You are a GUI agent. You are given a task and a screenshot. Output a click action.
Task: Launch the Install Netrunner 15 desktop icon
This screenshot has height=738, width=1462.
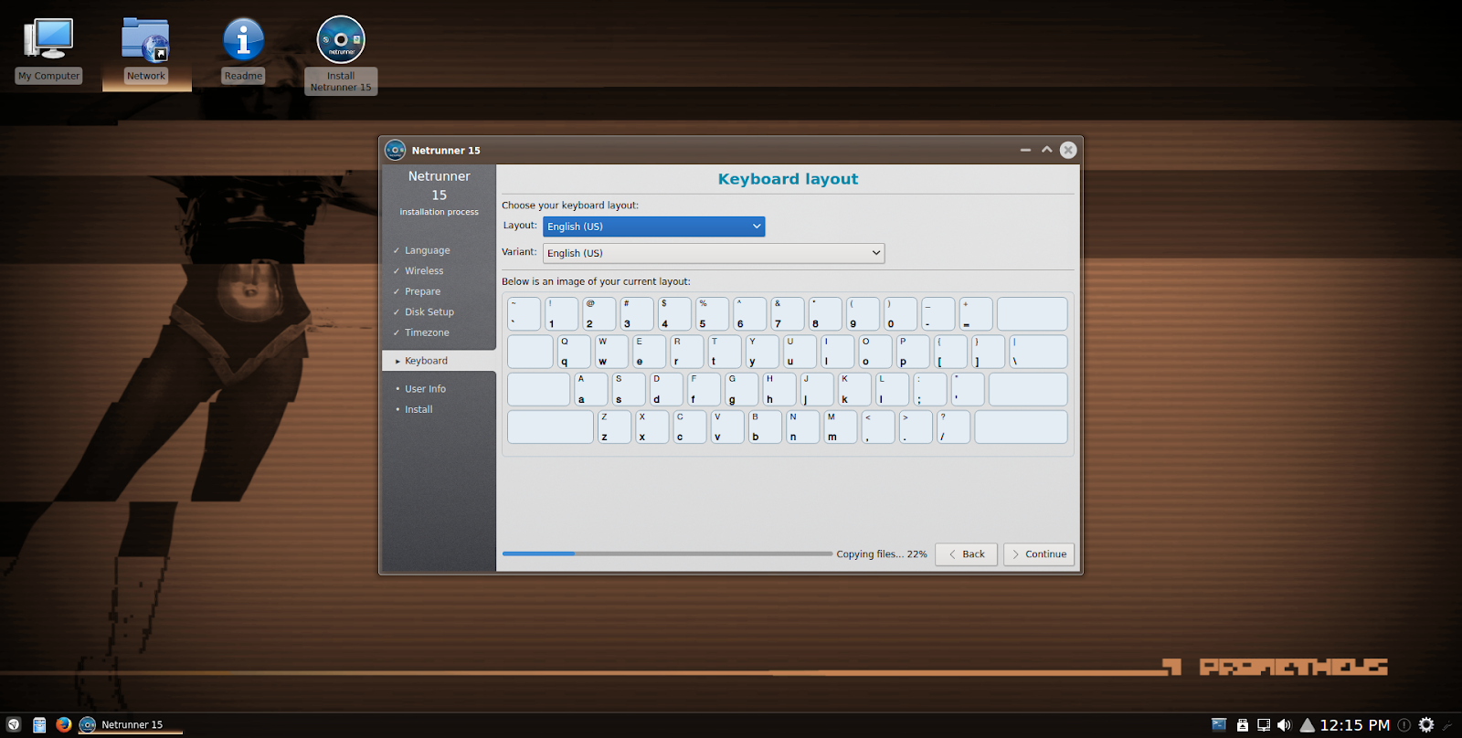click(341, 55)
